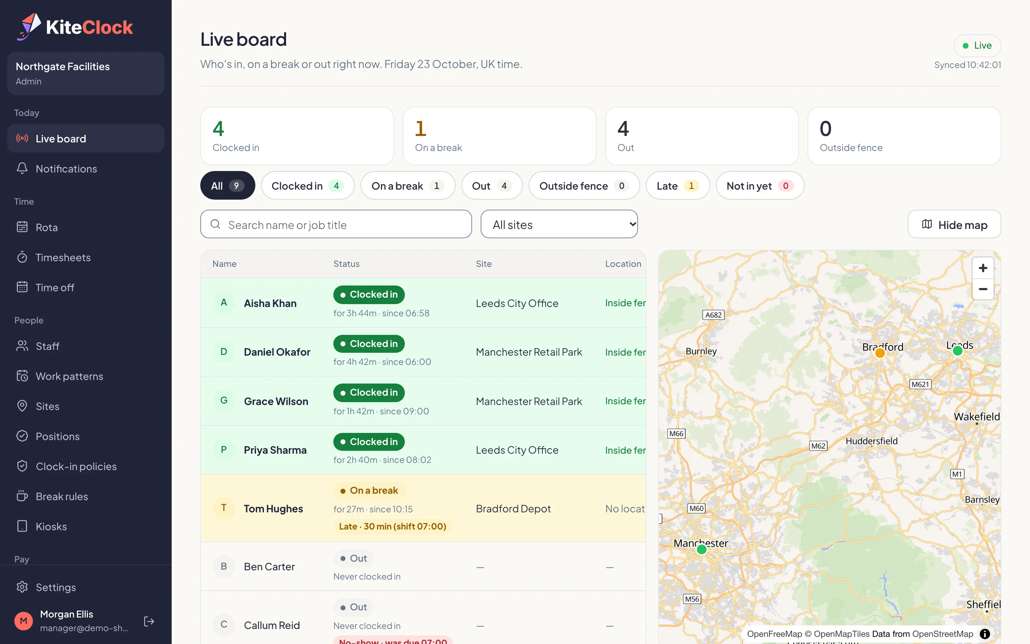Click the Live status indicator

[x=977, y=45]
